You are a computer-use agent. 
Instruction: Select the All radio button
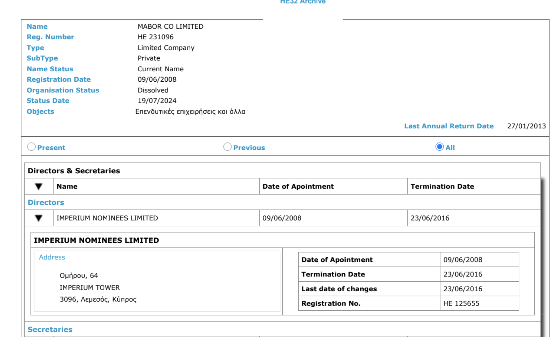tap(440, 147)
